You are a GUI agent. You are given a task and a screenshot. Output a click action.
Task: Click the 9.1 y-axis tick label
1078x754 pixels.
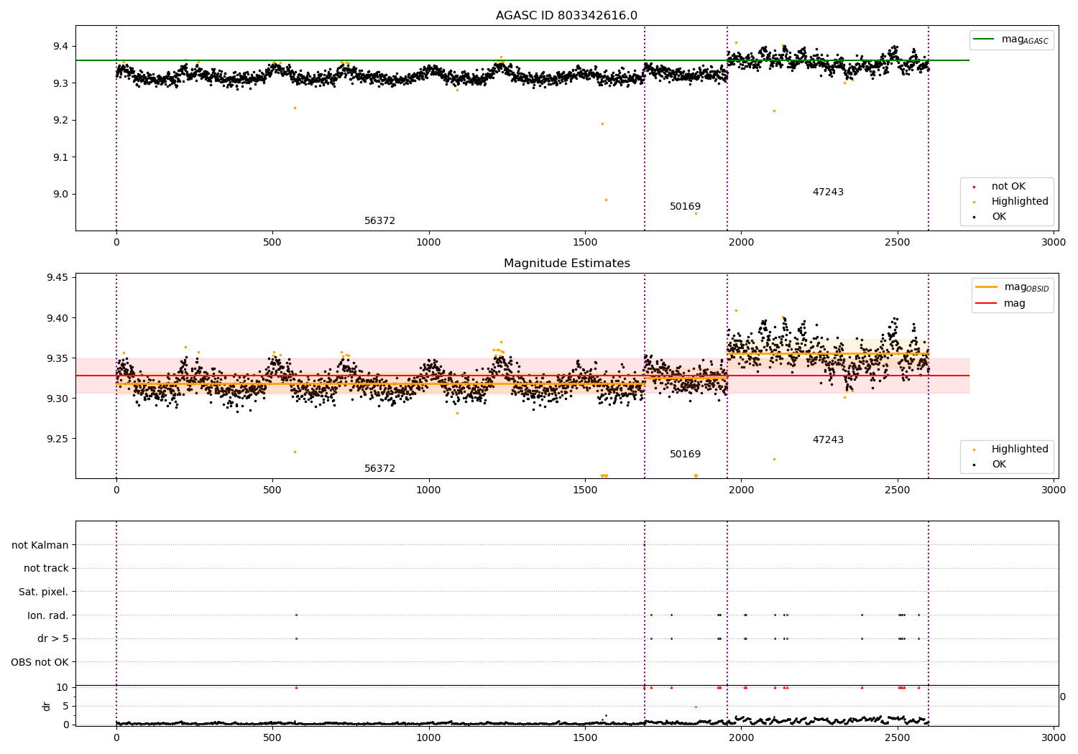pos(60,157)
